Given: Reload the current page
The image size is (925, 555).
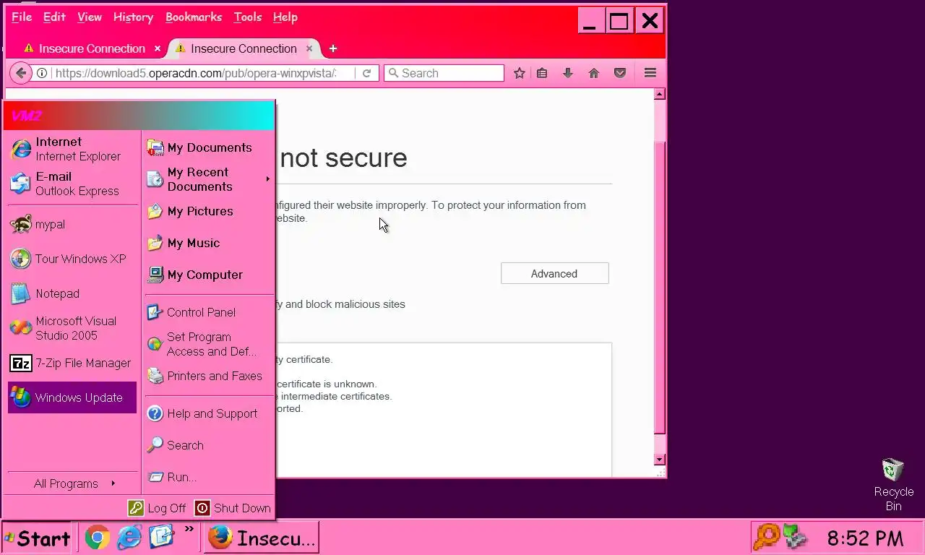Looking at the screenshot, I should pos(366,73).
